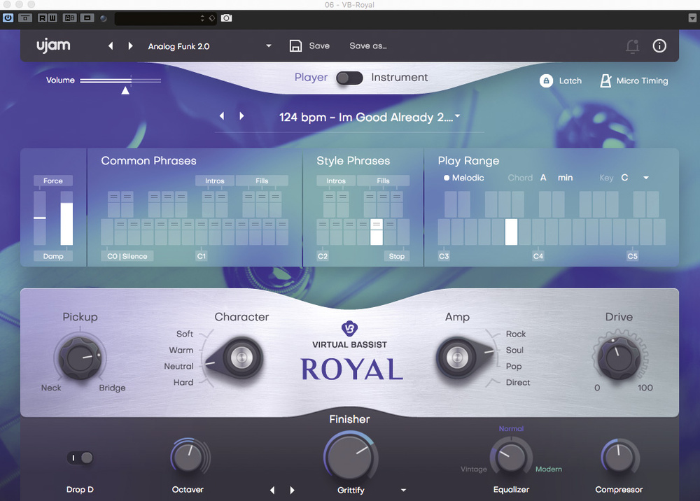This screenshot has height=501, width=700.
Task: Select next style with right arrow above phrases
Action: pyautogui.click(x=241, y=116)
